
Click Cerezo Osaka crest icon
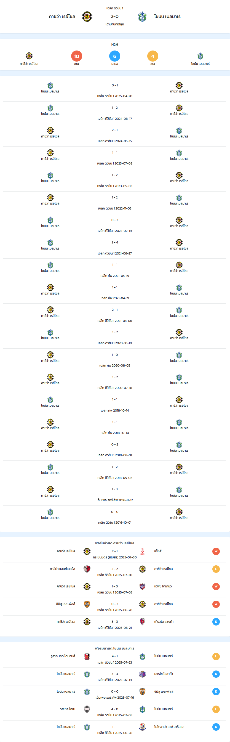(142, 674)
